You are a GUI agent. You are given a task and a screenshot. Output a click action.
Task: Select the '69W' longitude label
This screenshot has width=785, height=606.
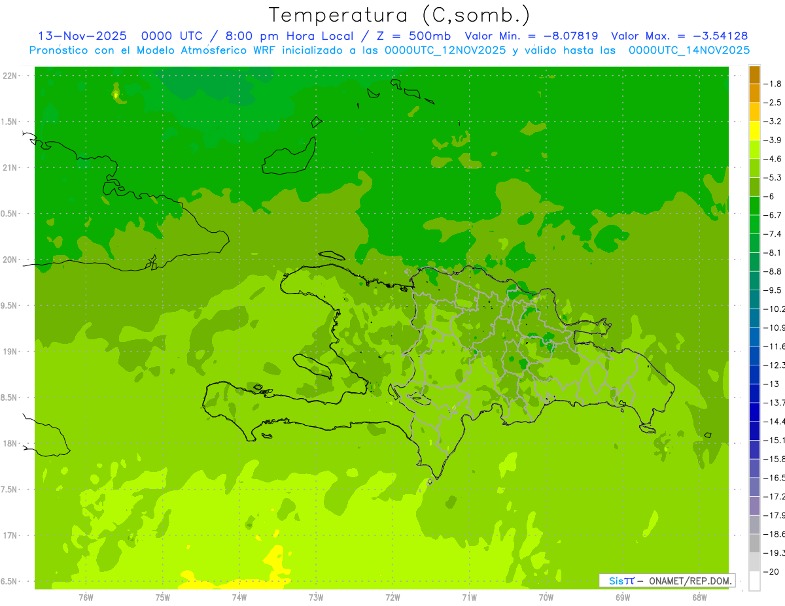tap(623, 598)
